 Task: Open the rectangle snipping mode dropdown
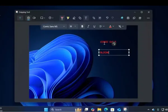[x=43, y=18]
